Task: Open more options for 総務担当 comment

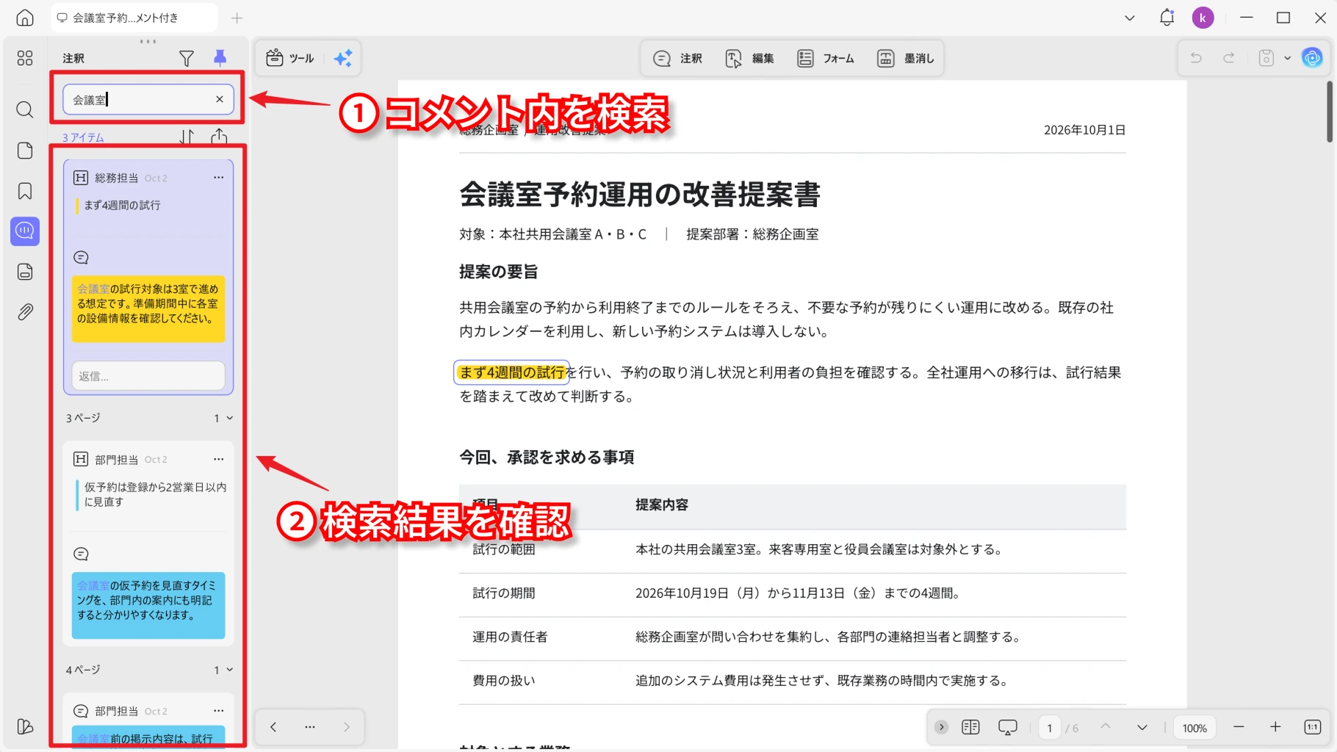Action: click(218, 178)
